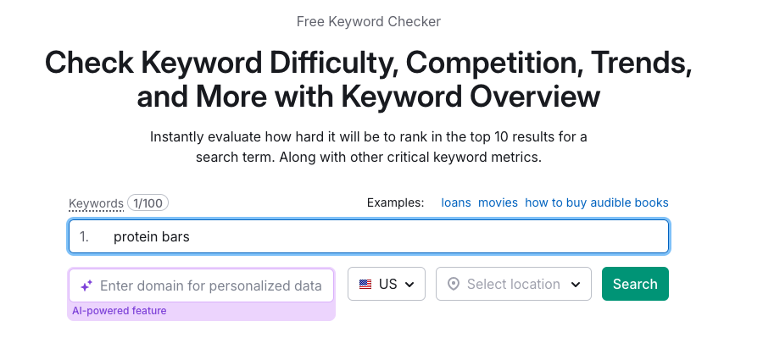
Task: Click the US flag icon
Action: [x=365, y=284]
